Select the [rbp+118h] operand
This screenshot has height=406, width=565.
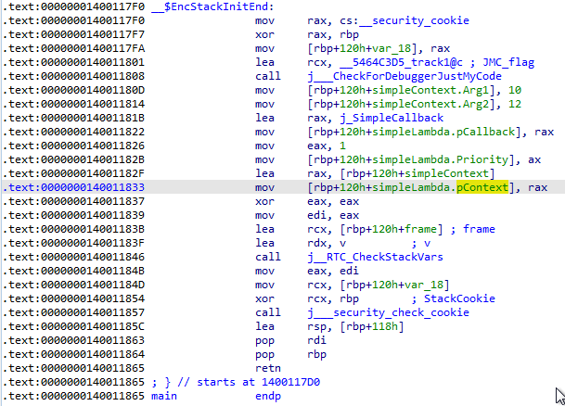point(357,326)
